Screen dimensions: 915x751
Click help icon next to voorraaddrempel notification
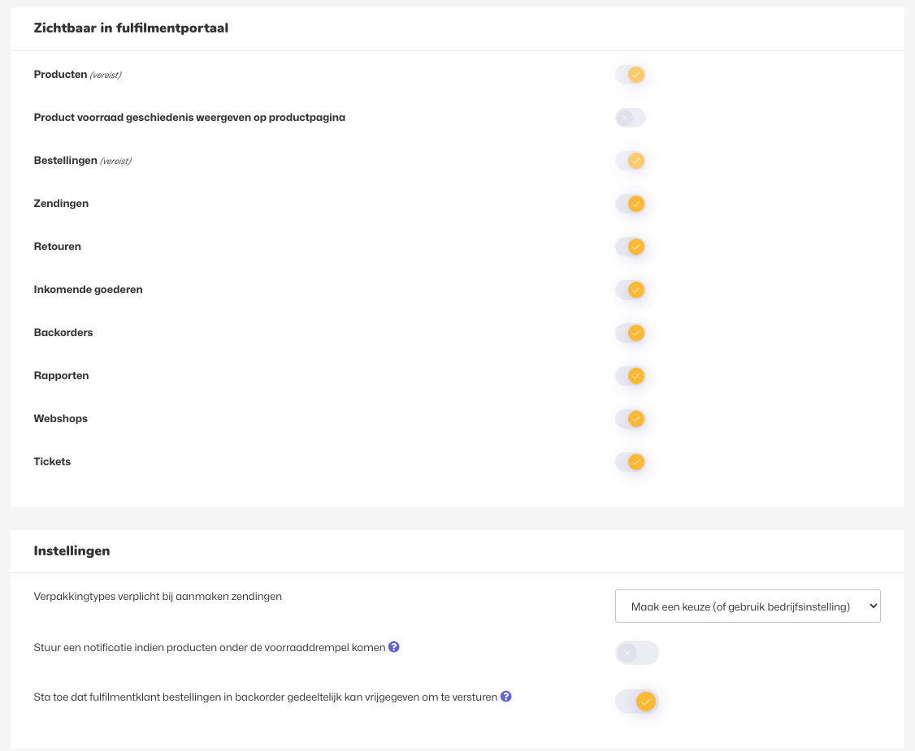click(x=394, y=647)
